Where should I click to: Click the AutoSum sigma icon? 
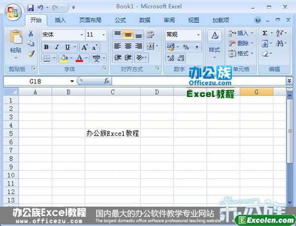tap(265, 33)
